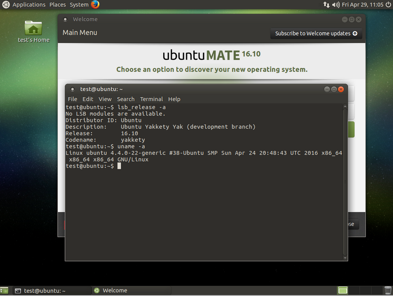Click the 'Main Menu' heading in Welcome

pyautogui.click(x=79, y=33)
